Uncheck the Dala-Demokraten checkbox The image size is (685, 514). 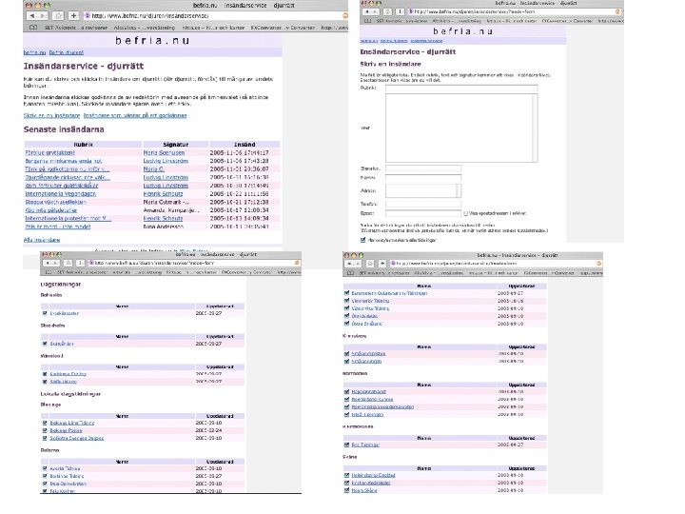point(45,484)
